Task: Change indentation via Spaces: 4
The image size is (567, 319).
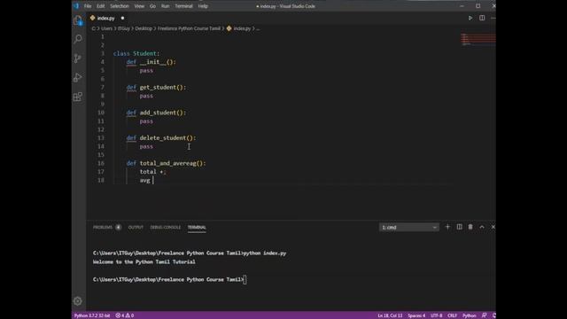Action: [416, 315]
